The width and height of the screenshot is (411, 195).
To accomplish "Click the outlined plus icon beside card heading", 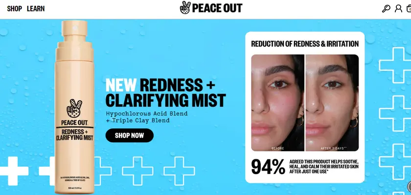I will click(x=395, y=65).
